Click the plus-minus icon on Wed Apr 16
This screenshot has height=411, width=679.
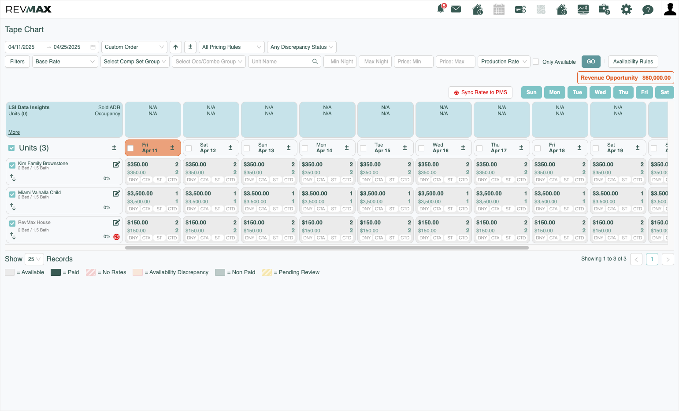coord(463,148)
